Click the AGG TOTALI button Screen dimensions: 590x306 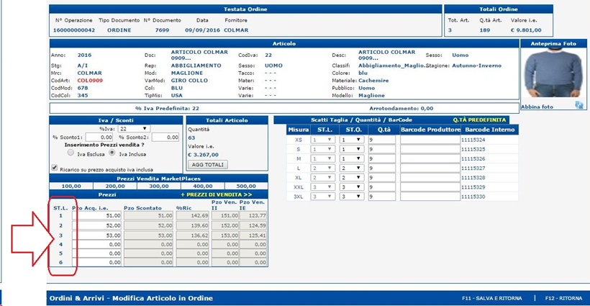(208, 164)
